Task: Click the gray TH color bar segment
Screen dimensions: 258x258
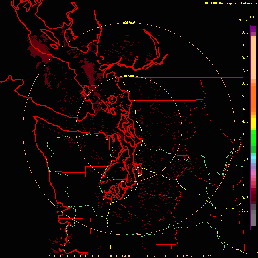Action: point(253,220)
